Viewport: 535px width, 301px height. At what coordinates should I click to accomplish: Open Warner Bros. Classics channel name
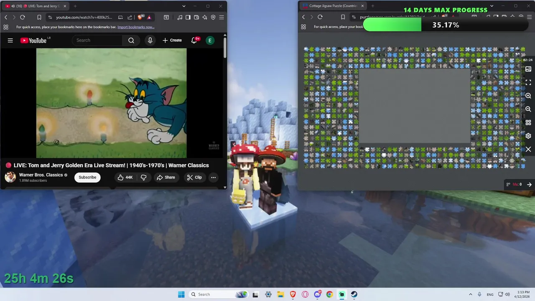point(41,175)
